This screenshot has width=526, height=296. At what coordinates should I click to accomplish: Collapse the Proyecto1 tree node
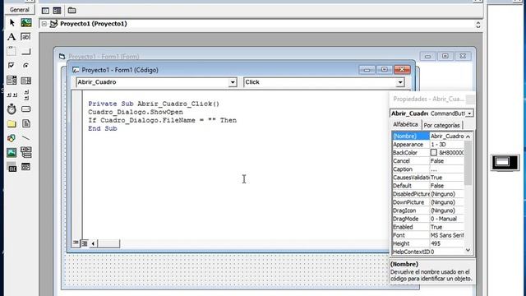(44, 24)
